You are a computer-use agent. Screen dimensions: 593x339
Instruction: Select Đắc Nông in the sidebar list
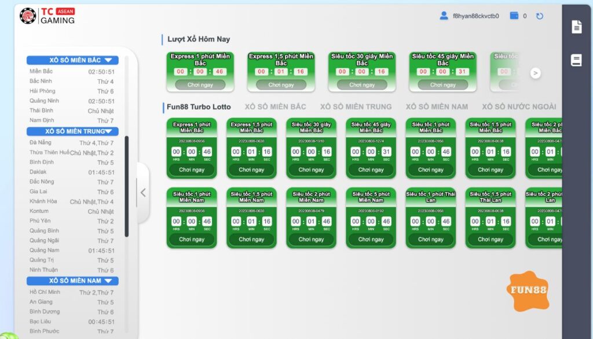click(71, 182)
